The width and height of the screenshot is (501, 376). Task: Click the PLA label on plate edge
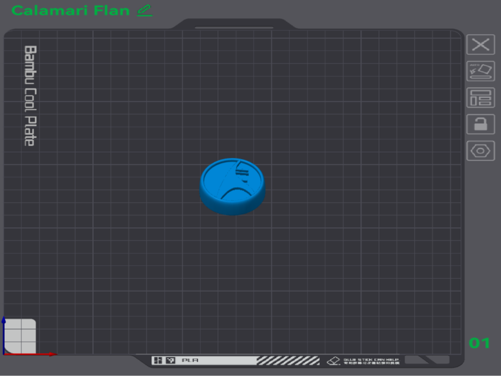pyautogui.click(x=190, y=361)
